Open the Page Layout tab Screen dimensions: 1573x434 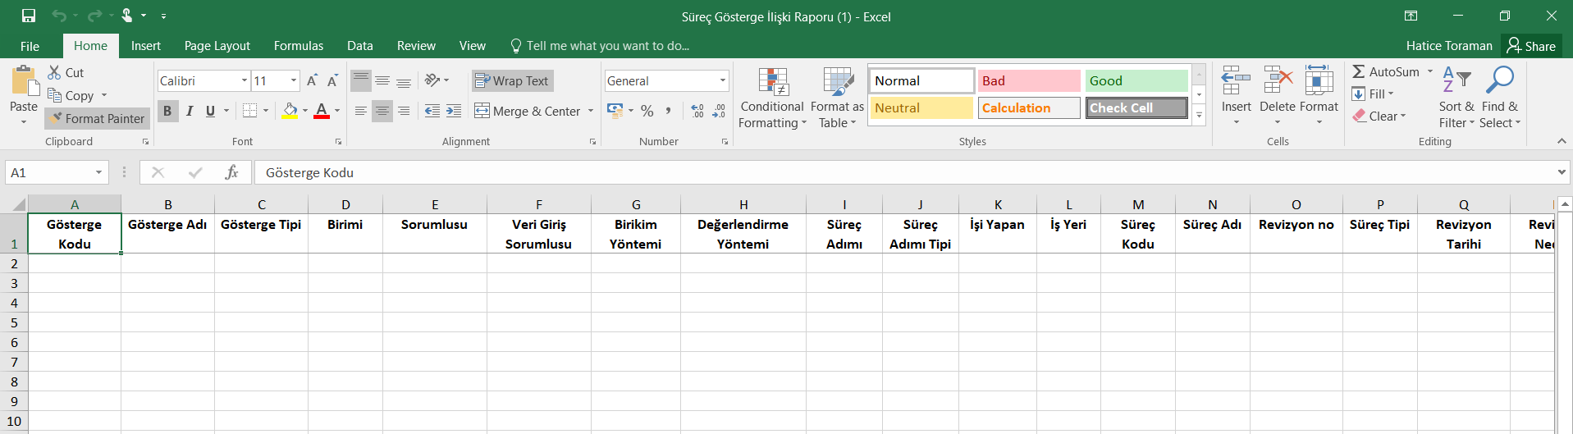coord(217,46)
